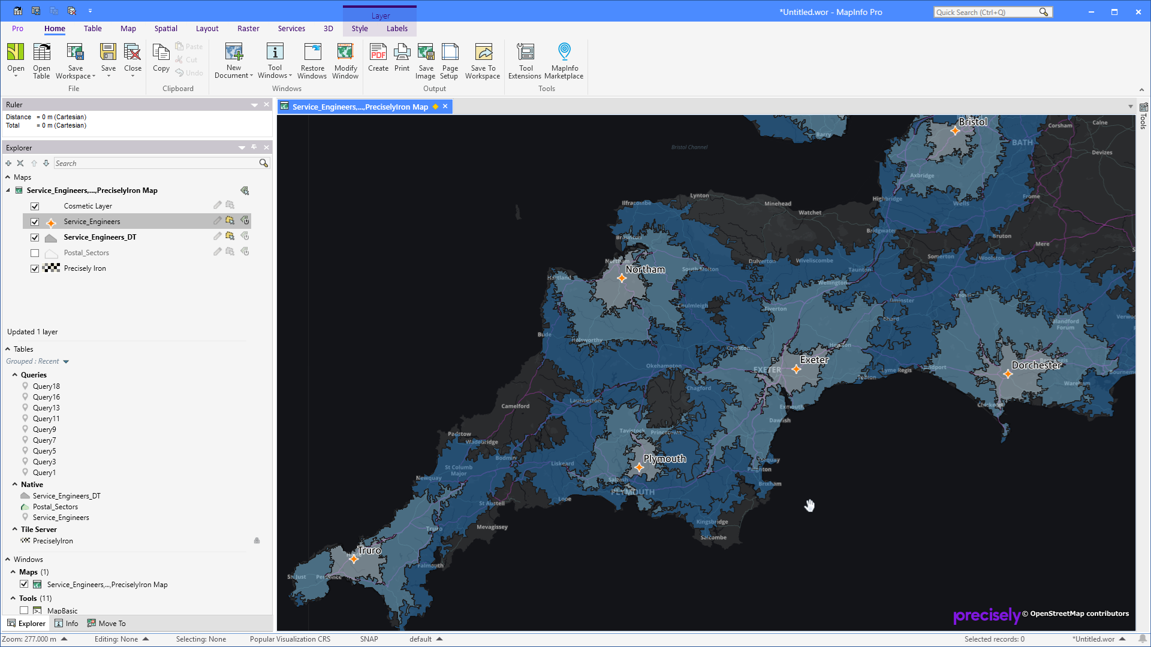The width and height of the screenshot is (1151, 647).
Task: Open the Tool Windows icon
Action: click(275, 52)
